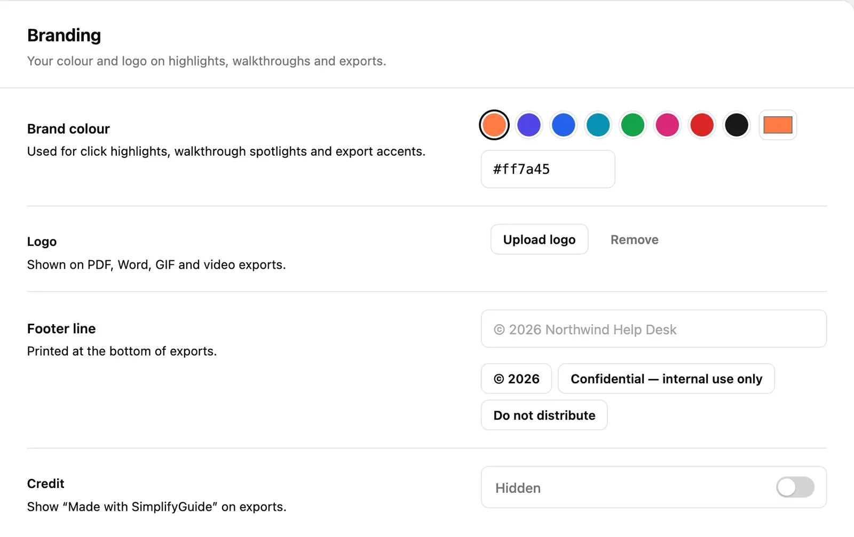Edit the hex colour field #ff7a45
854x537 pixels.
tap(548, 169)
